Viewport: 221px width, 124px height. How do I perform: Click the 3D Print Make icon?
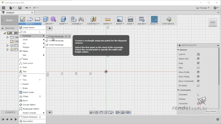click(x=131, y=19)
